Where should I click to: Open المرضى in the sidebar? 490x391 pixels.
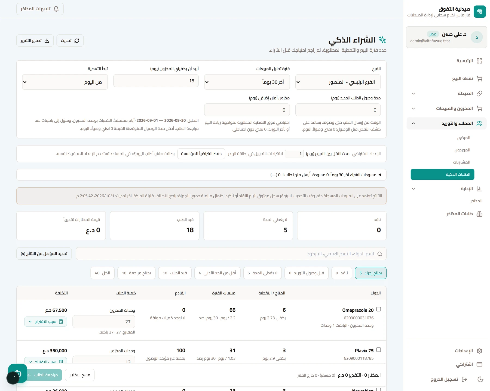pos(464,138)
